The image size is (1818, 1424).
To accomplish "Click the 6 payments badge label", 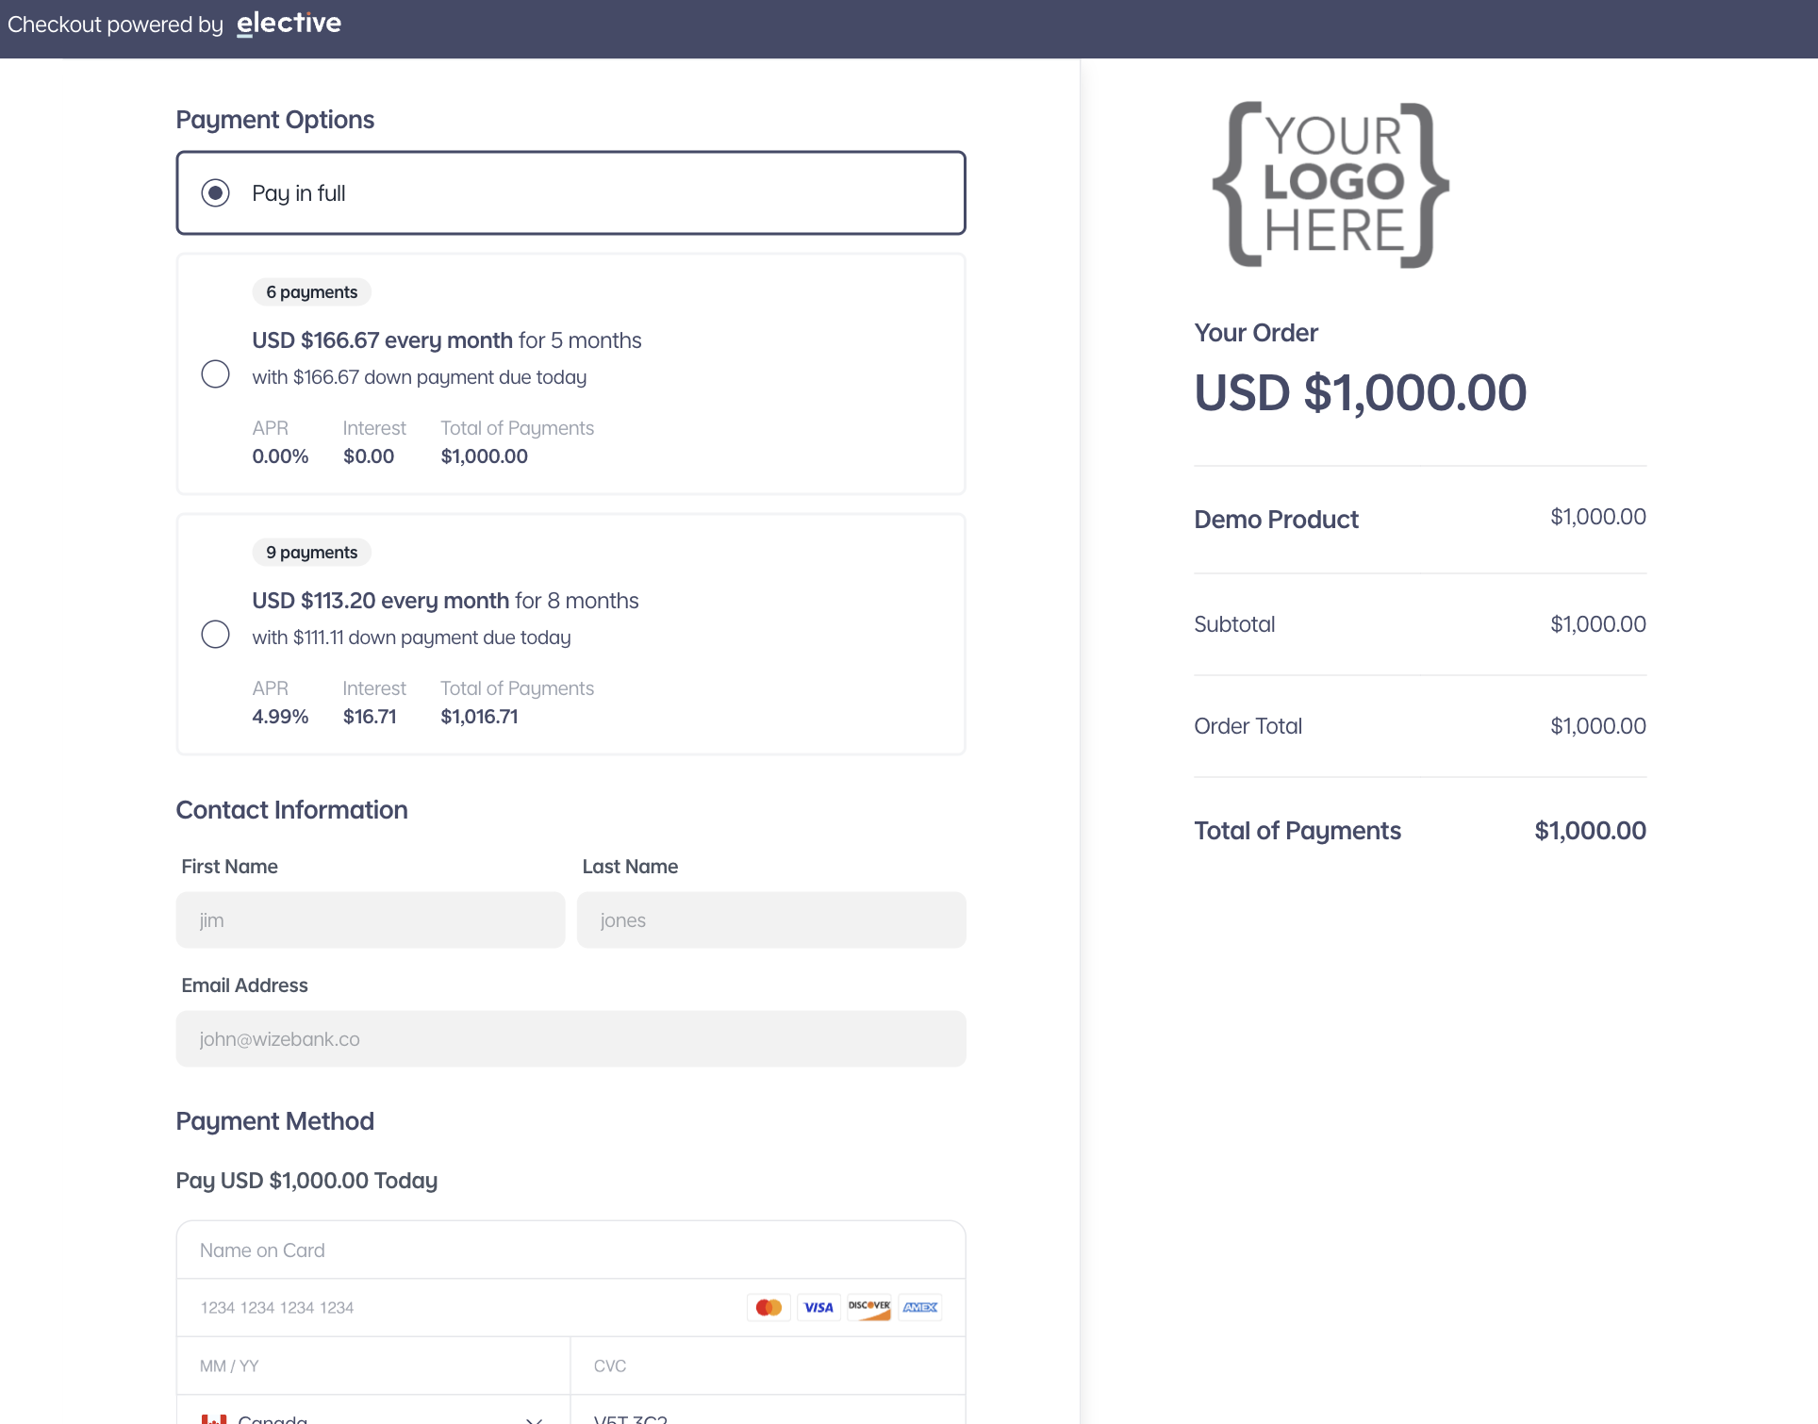I will 311,292.
